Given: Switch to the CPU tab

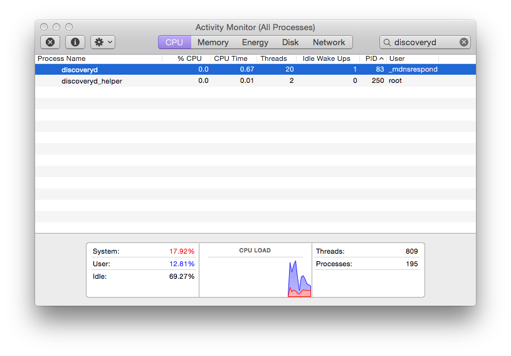Looking at the screenshot, I should coord(174,43).
